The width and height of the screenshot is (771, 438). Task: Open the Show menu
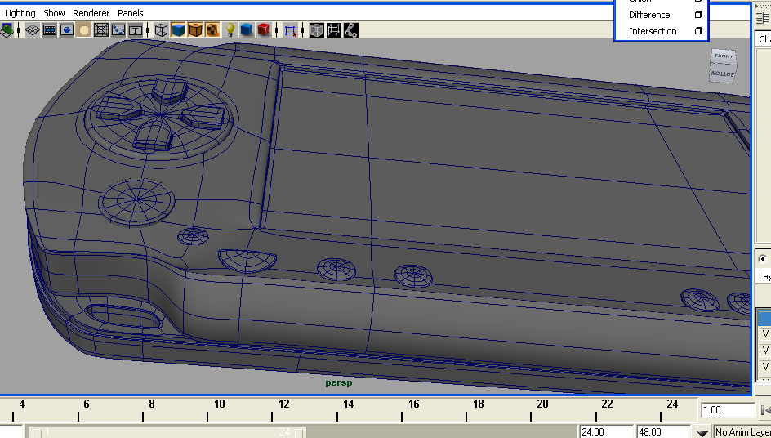click(x=54, y=13)
